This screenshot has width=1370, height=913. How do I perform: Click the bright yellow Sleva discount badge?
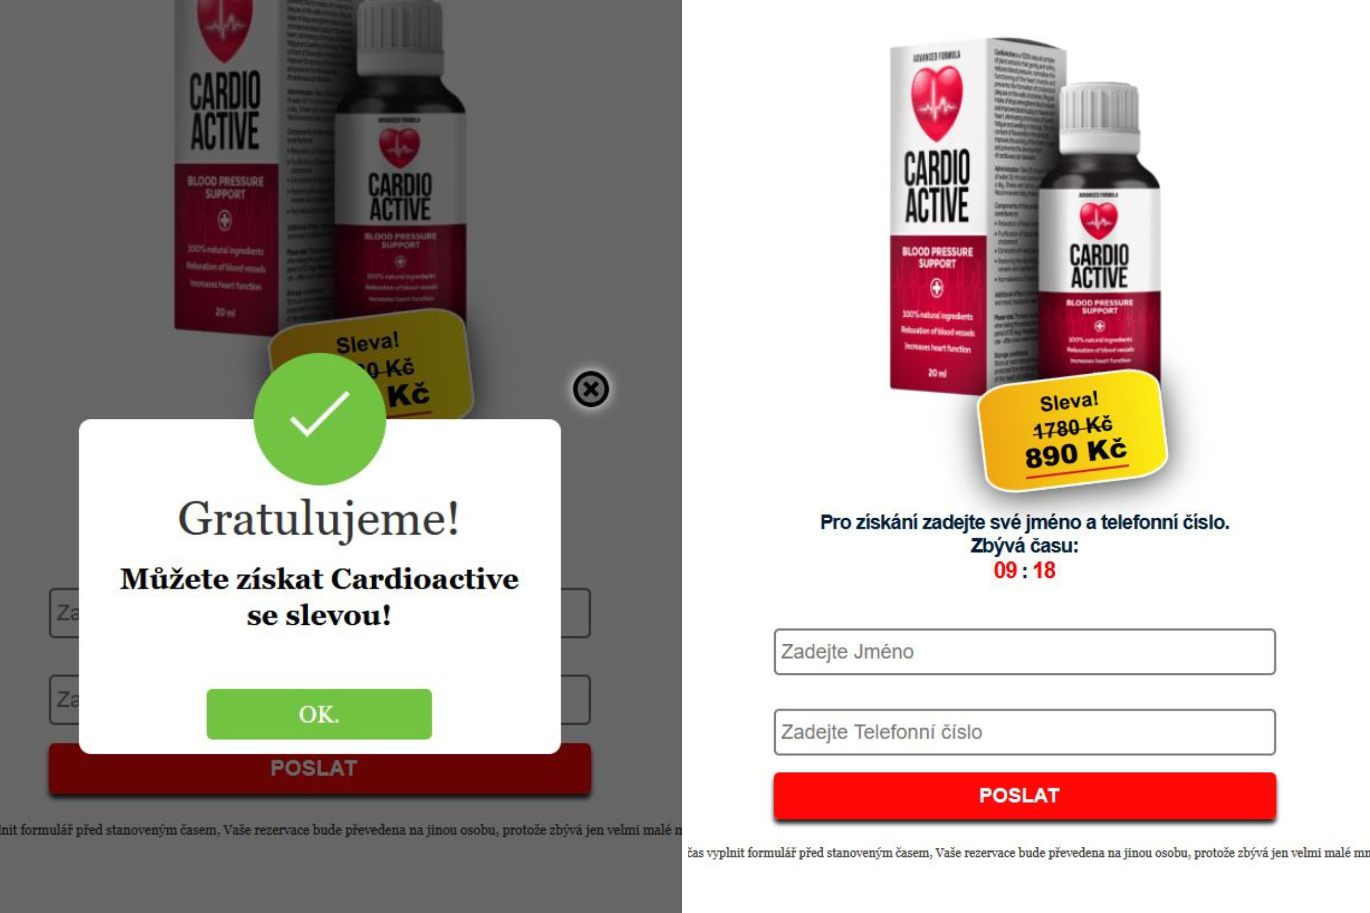point(1073,430)
